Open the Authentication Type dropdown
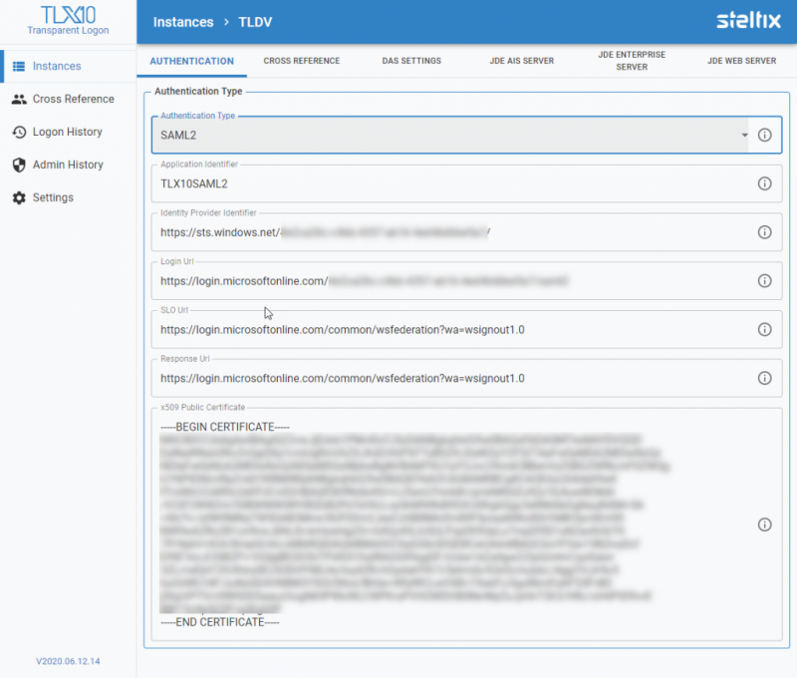This screenshot has width=797, height=678. point(744,135)
